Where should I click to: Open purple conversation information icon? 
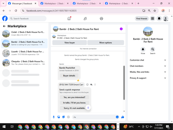(121, 29)
